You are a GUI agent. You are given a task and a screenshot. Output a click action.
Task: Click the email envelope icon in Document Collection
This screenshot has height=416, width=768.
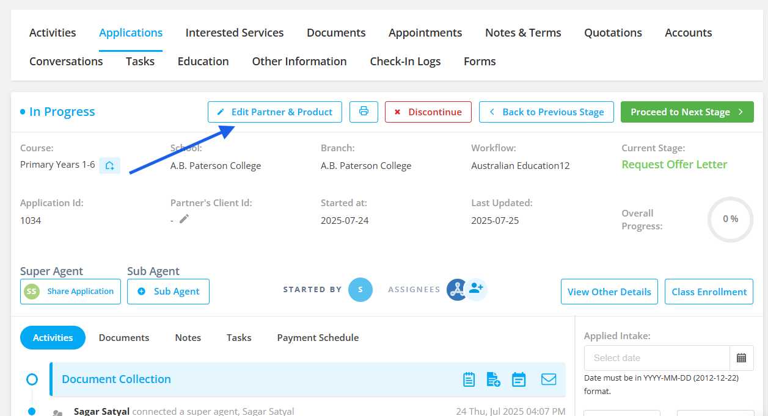tap(549, 379)
